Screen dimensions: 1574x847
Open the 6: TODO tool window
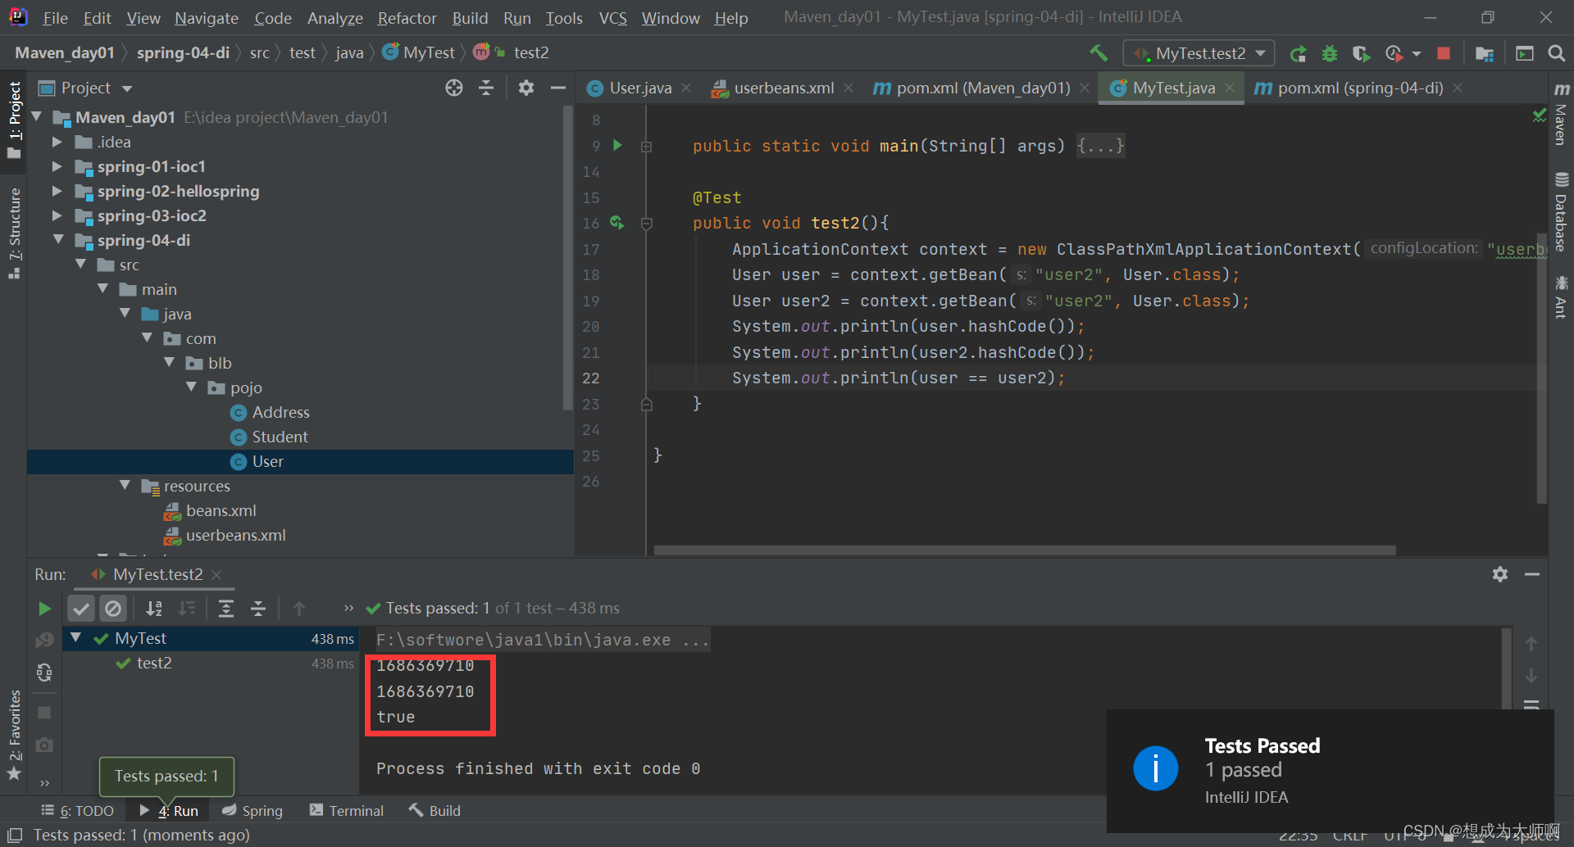(77, 810)
